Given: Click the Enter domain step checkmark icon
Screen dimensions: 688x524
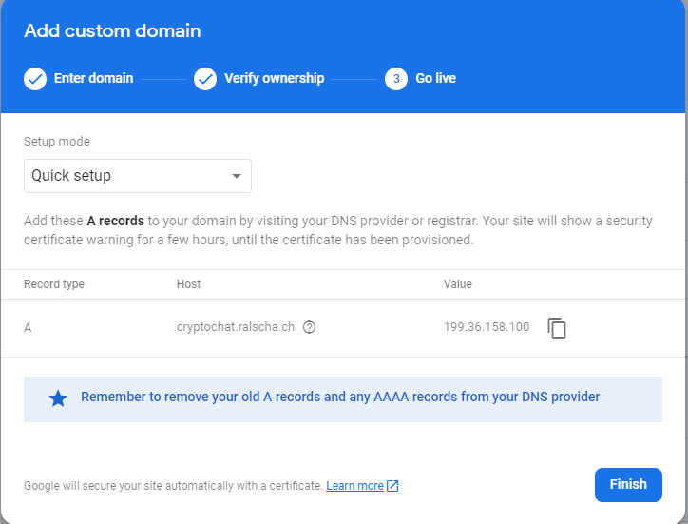Looking at the screenshot, I should coord(35,79).
